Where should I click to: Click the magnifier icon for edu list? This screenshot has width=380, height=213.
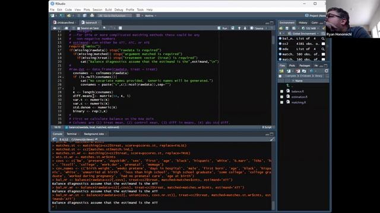click(x=323, y=49)
